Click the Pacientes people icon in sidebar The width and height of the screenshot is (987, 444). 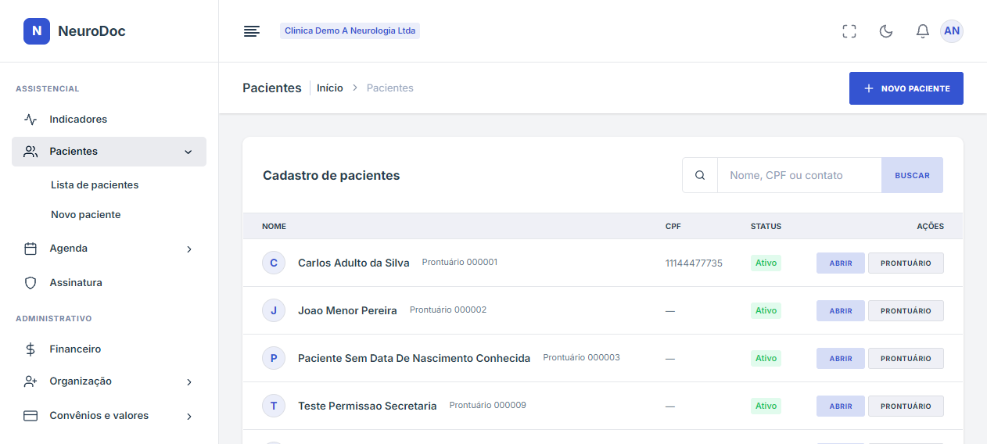tap(31, 152)
